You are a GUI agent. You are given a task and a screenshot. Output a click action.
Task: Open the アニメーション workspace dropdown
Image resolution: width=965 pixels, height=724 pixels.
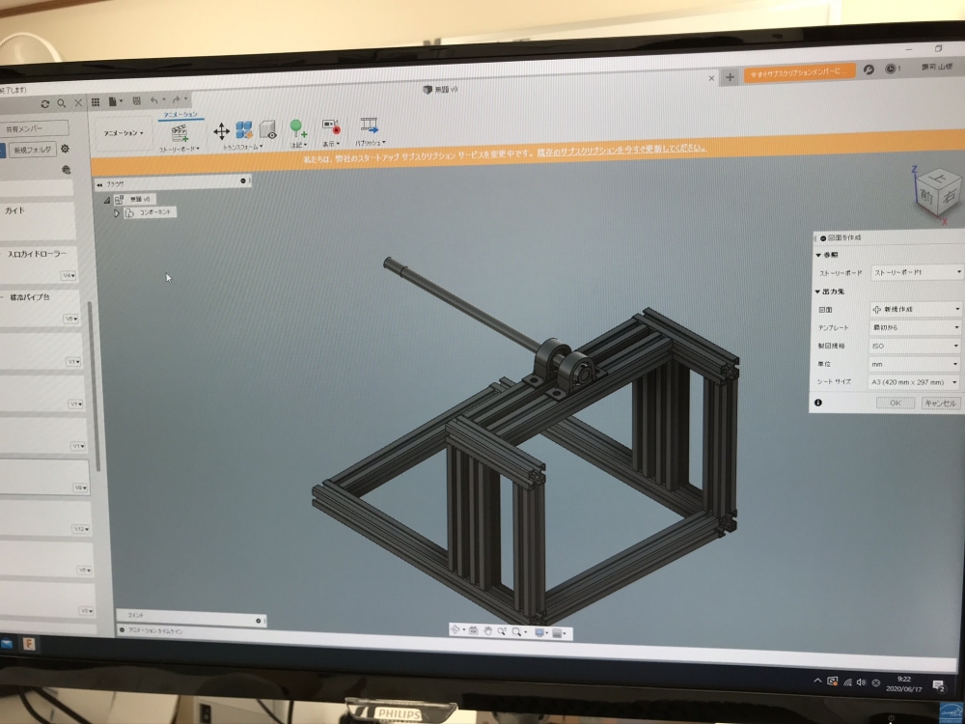point(124,133)
